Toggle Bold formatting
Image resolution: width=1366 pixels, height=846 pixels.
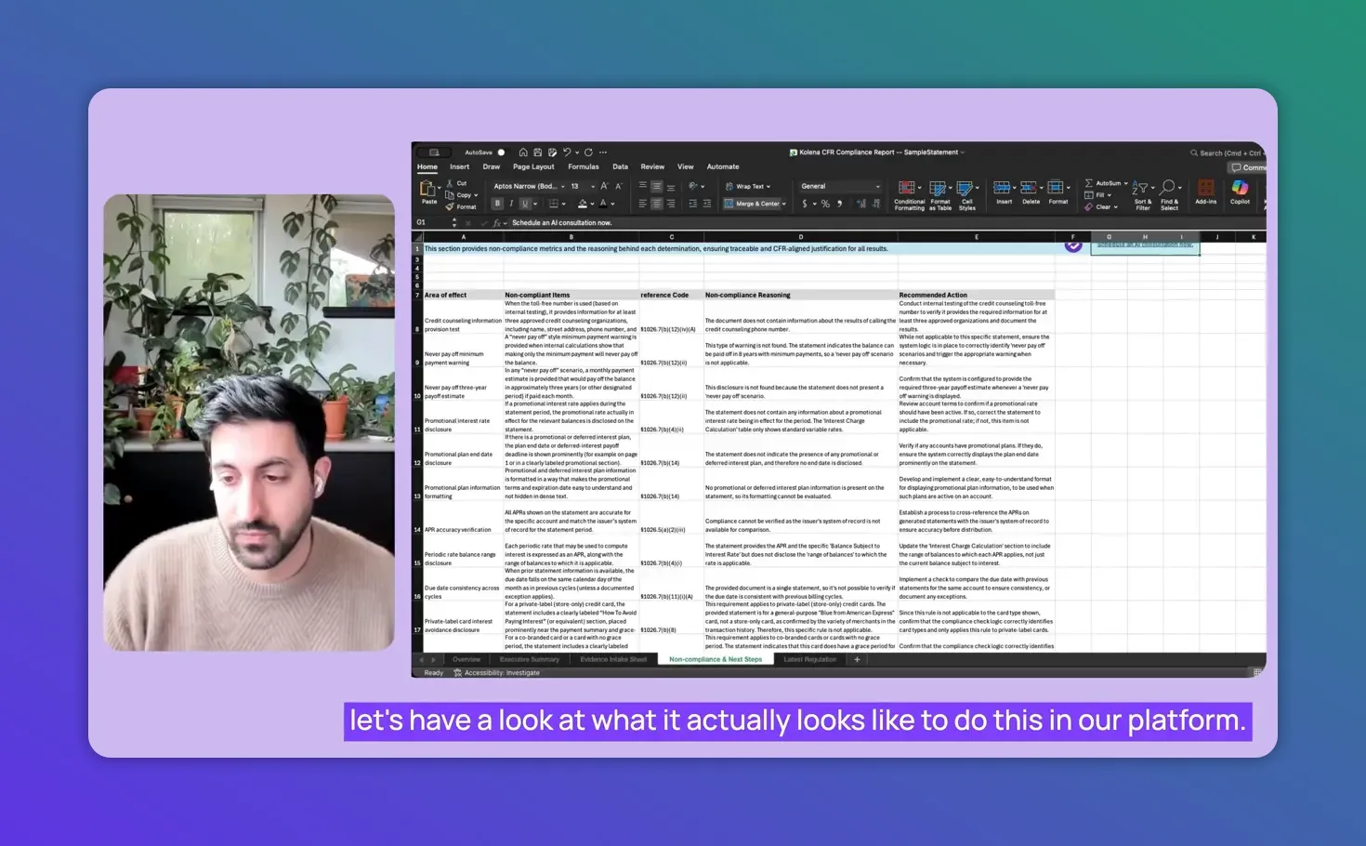(x=497, y=204)
